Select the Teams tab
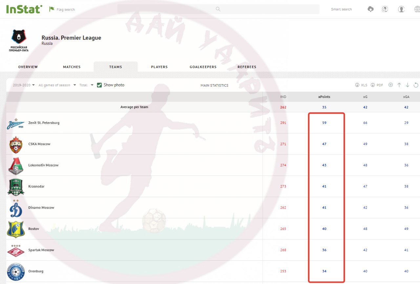Viewport: 420px width, 284px height. [x=115, y=67]
